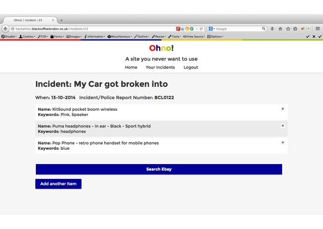Open the Options developer menu
This screenshot has height=229, width=323.
point(215,37)
